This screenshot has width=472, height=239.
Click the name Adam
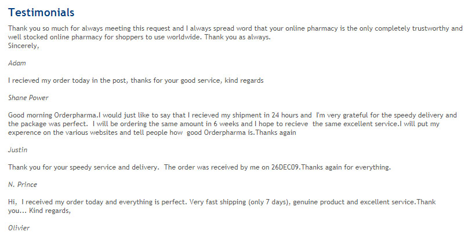pyautogui.click(x=17, y=63)
